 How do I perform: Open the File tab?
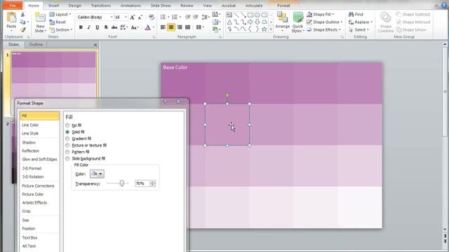pos(12,6)
